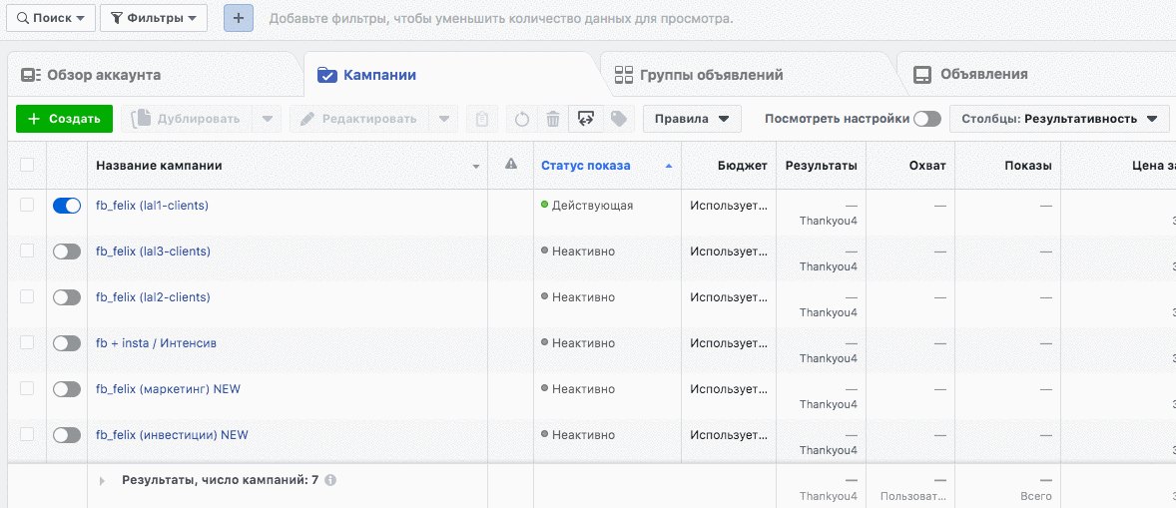Open the Столбцы: Результативность dropdown

(1059, 119)
